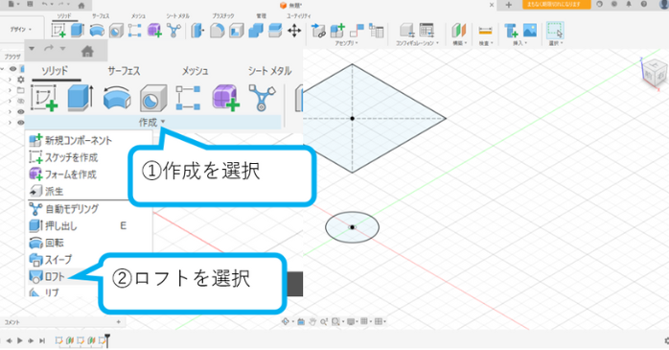The image size is (669, 350).
Task: Close the 無題 document tab
Action: (x=492, y=5)
